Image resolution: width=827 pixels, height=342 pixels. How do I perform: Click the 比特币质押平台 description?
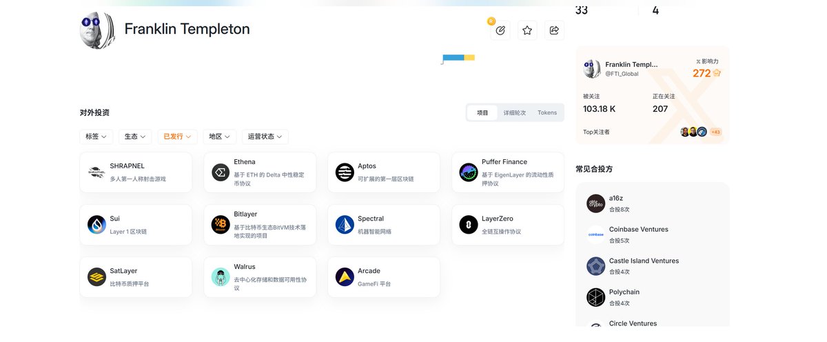[x=129, y=283]
